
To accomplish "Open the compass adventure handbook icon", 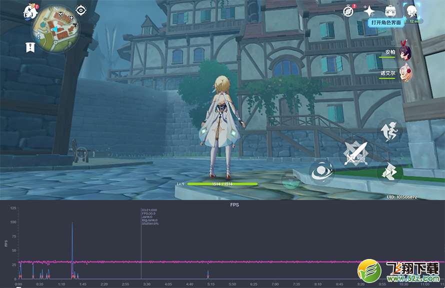I will 349,11.
